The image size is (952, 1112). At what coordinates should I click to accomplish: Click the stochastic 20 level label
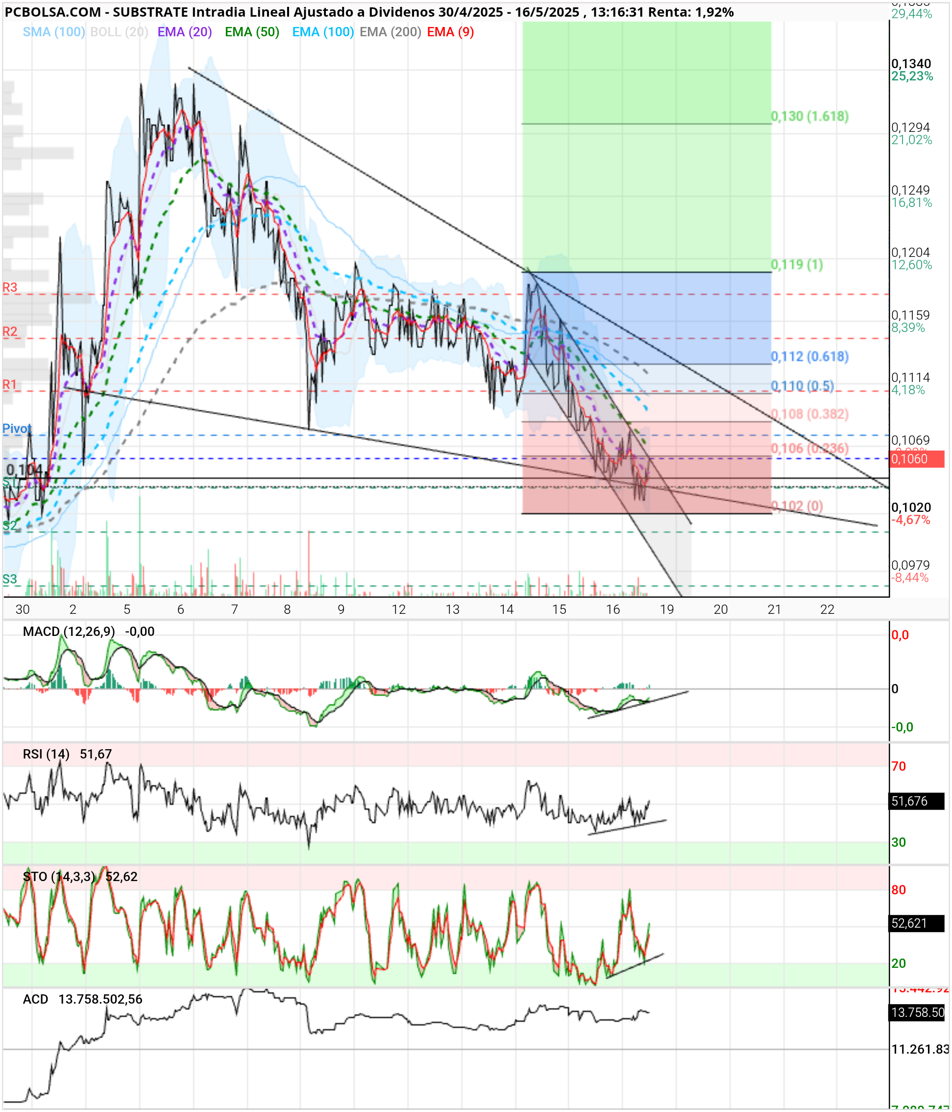point(899,963)
